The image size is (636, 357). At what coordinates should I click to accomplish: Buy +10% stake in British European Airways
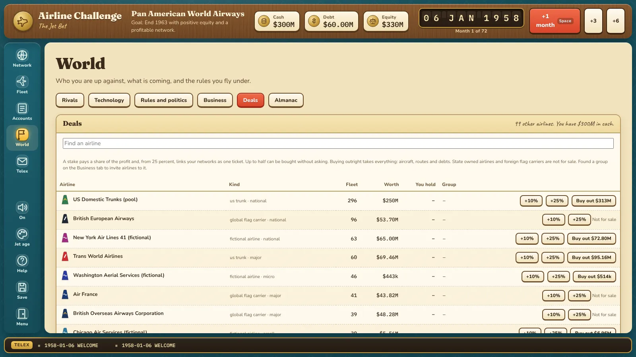pyautogui.click(x=553, y=219)
